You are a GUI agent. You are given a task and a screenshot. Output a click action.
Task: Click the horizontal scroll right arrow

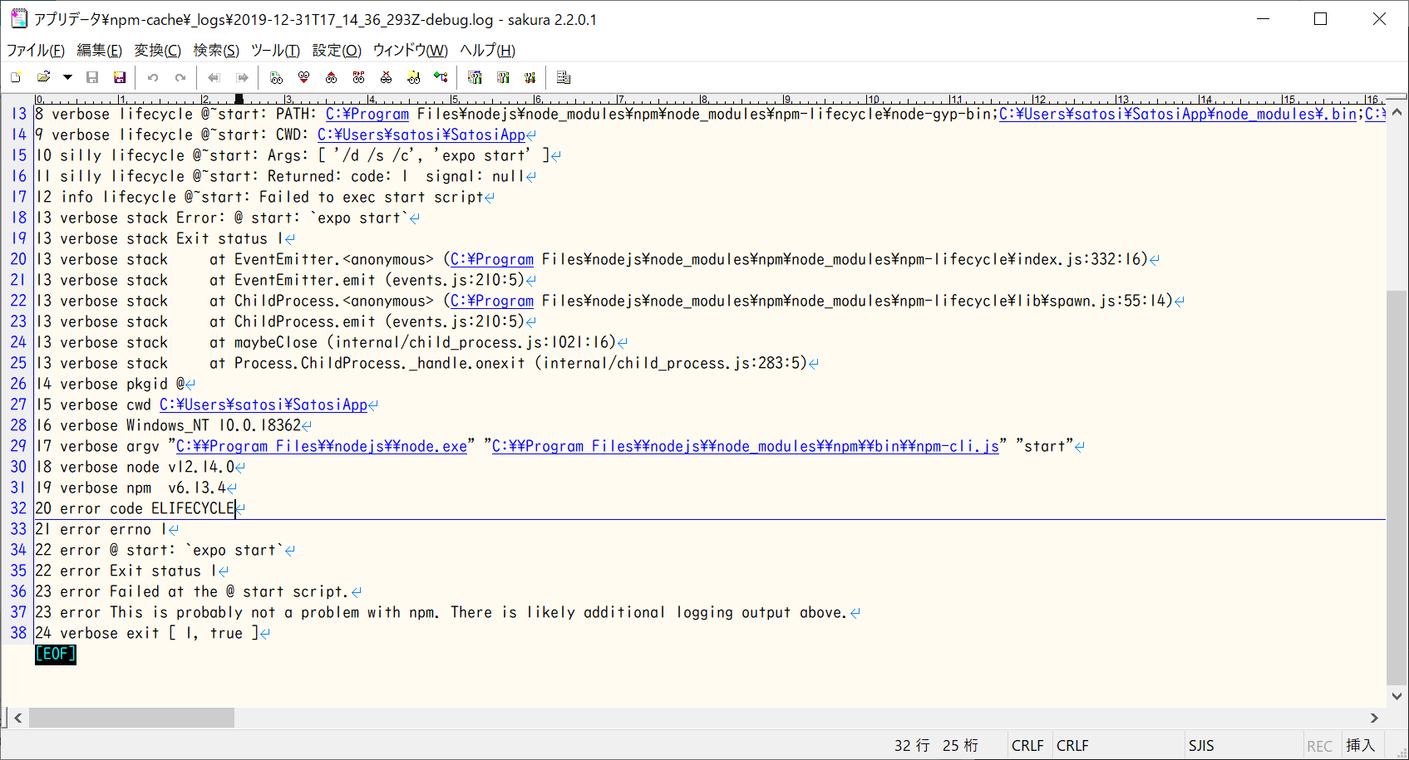(1374, 718)
